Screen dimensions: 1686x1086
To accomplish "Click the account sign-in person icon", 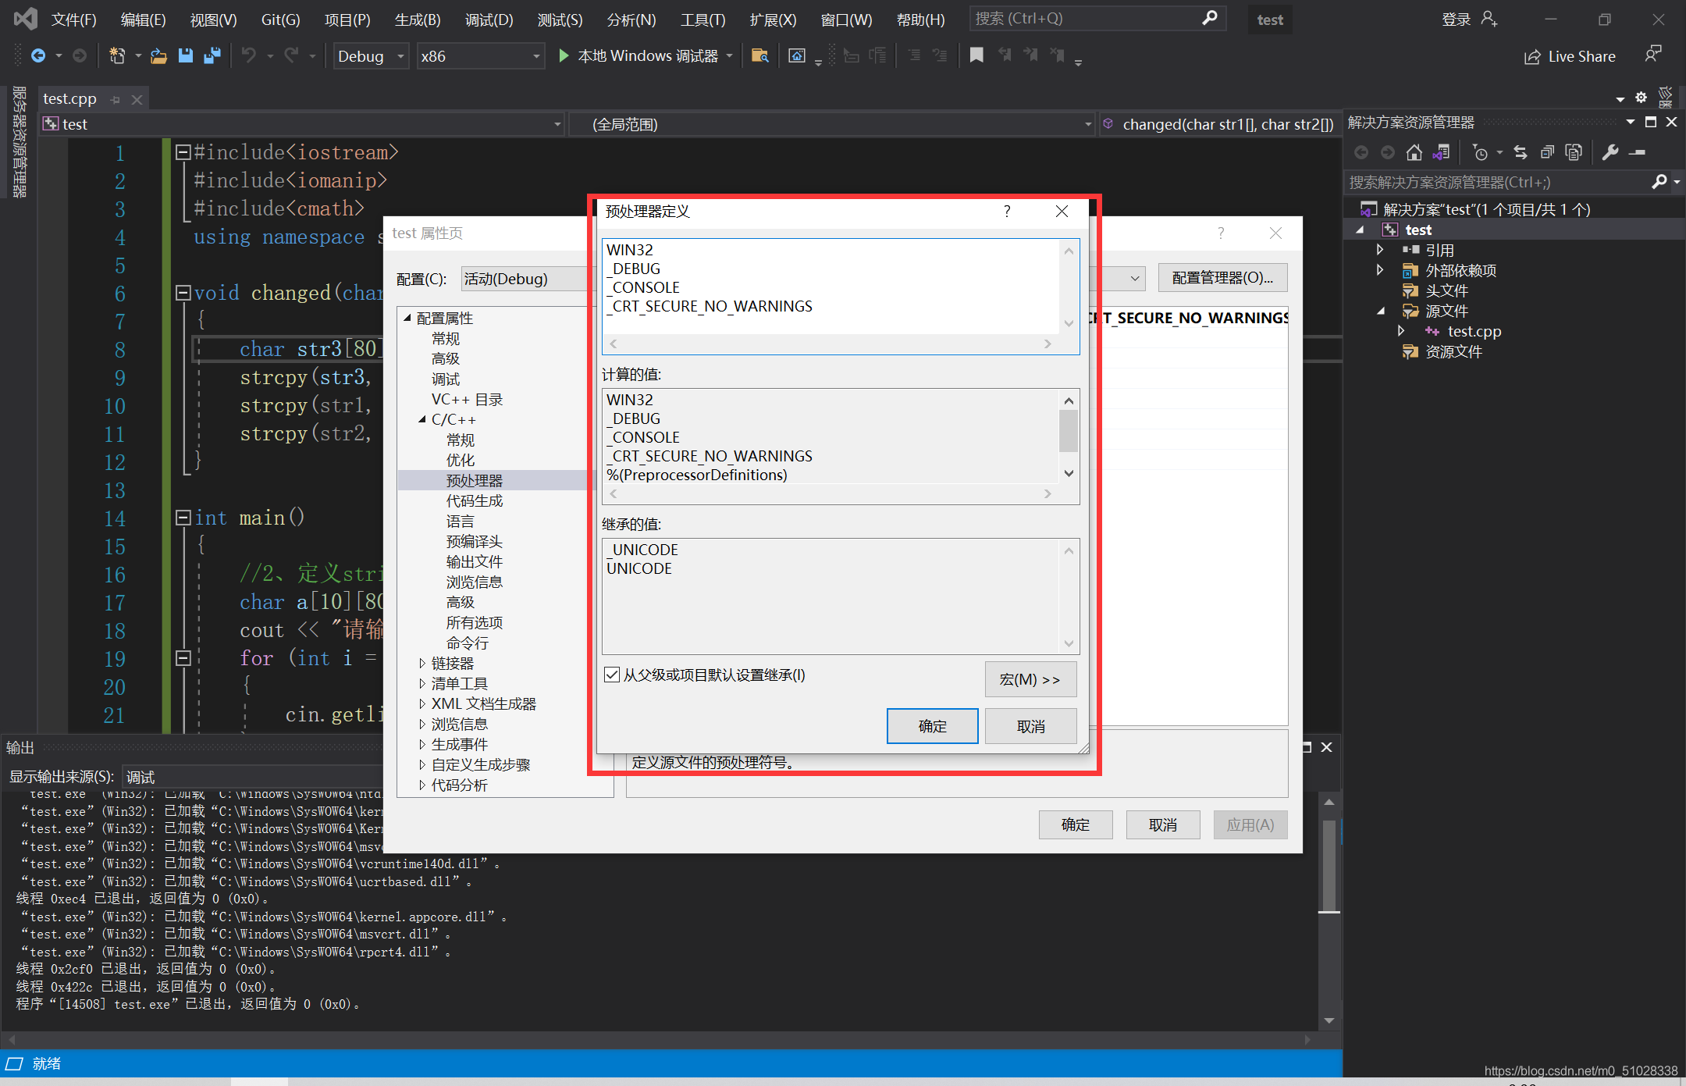I will click(1489, 19).
